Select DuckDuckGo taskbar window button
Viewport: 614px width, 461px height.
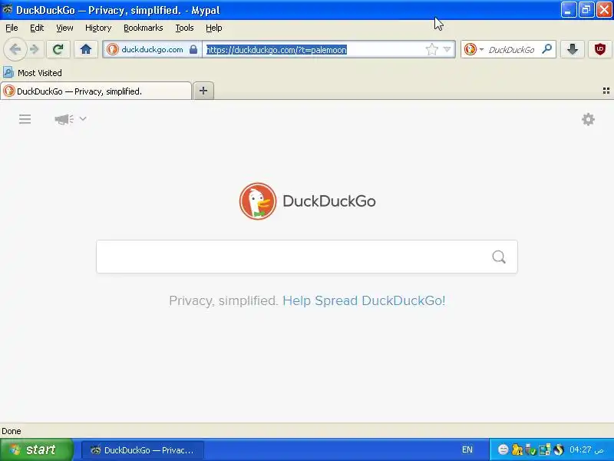[x=143, y=450]
